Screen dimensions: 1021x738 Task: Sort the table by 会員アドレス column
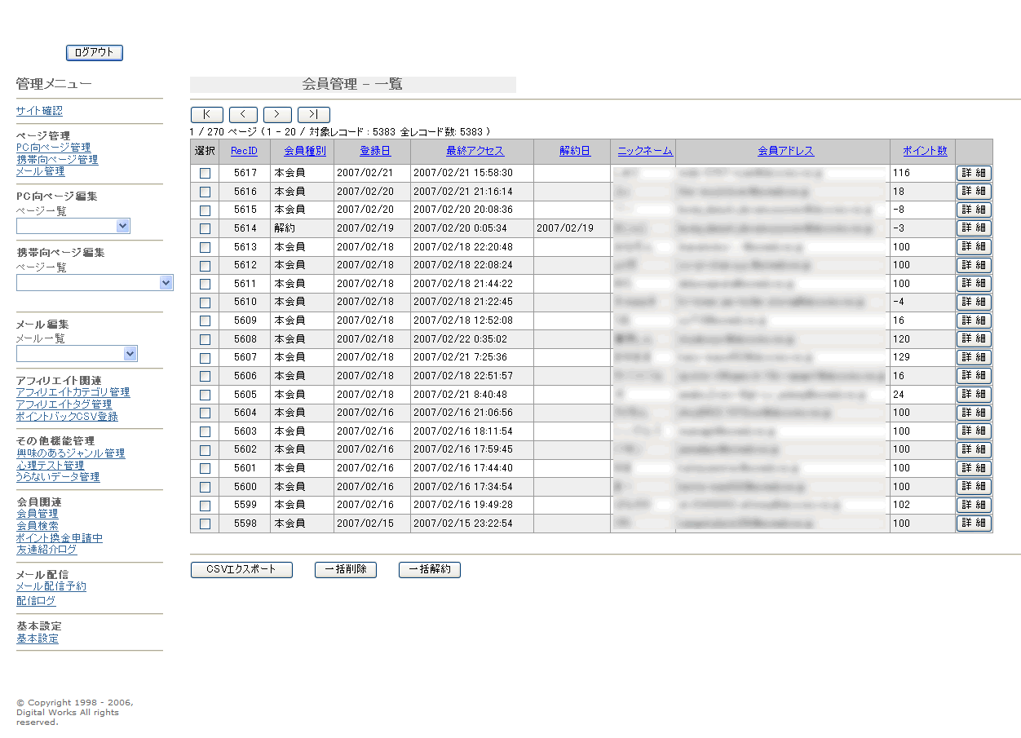(x=785, y=151)
